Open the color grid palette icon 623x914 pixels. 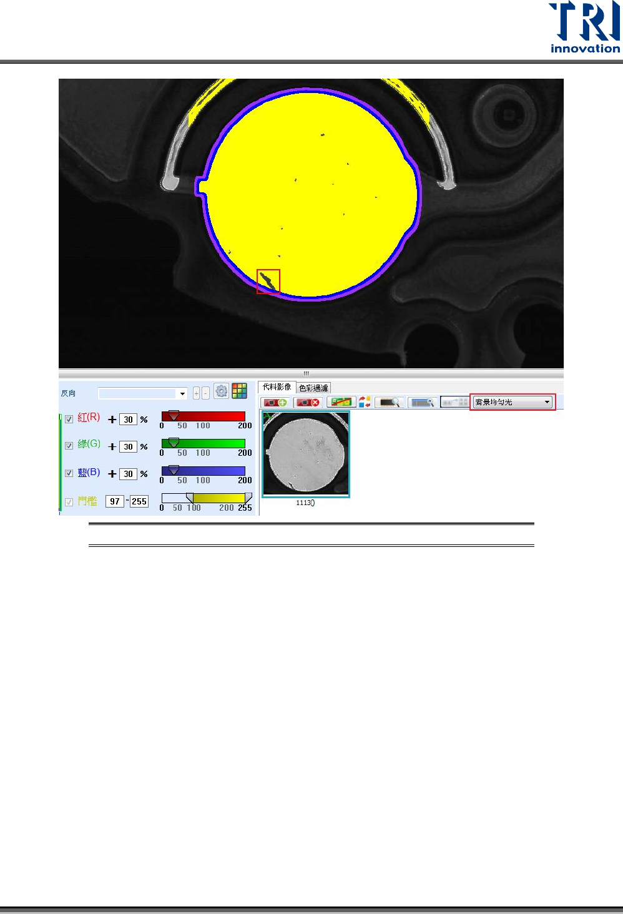(x=239, y=391)
